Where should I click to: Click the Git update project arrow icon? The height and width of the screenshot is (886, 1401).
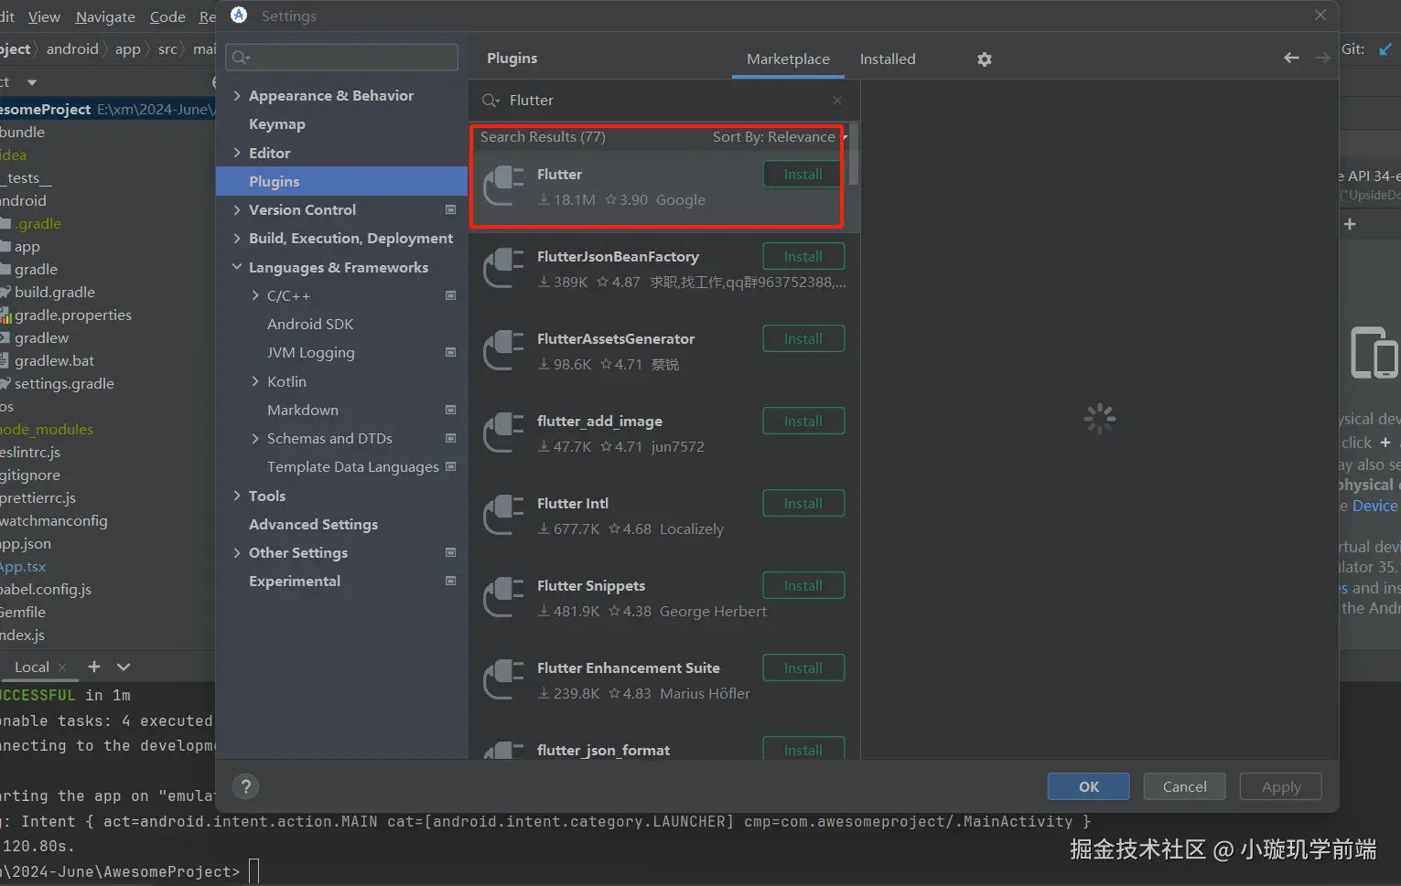[x=1385, y=49]
